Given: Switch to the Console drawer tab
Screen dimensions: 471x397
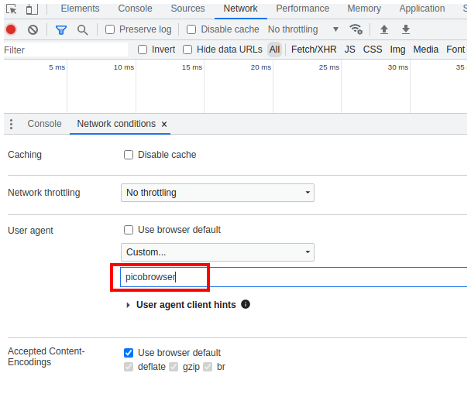Looking at the screenshot, I should 44,124.
